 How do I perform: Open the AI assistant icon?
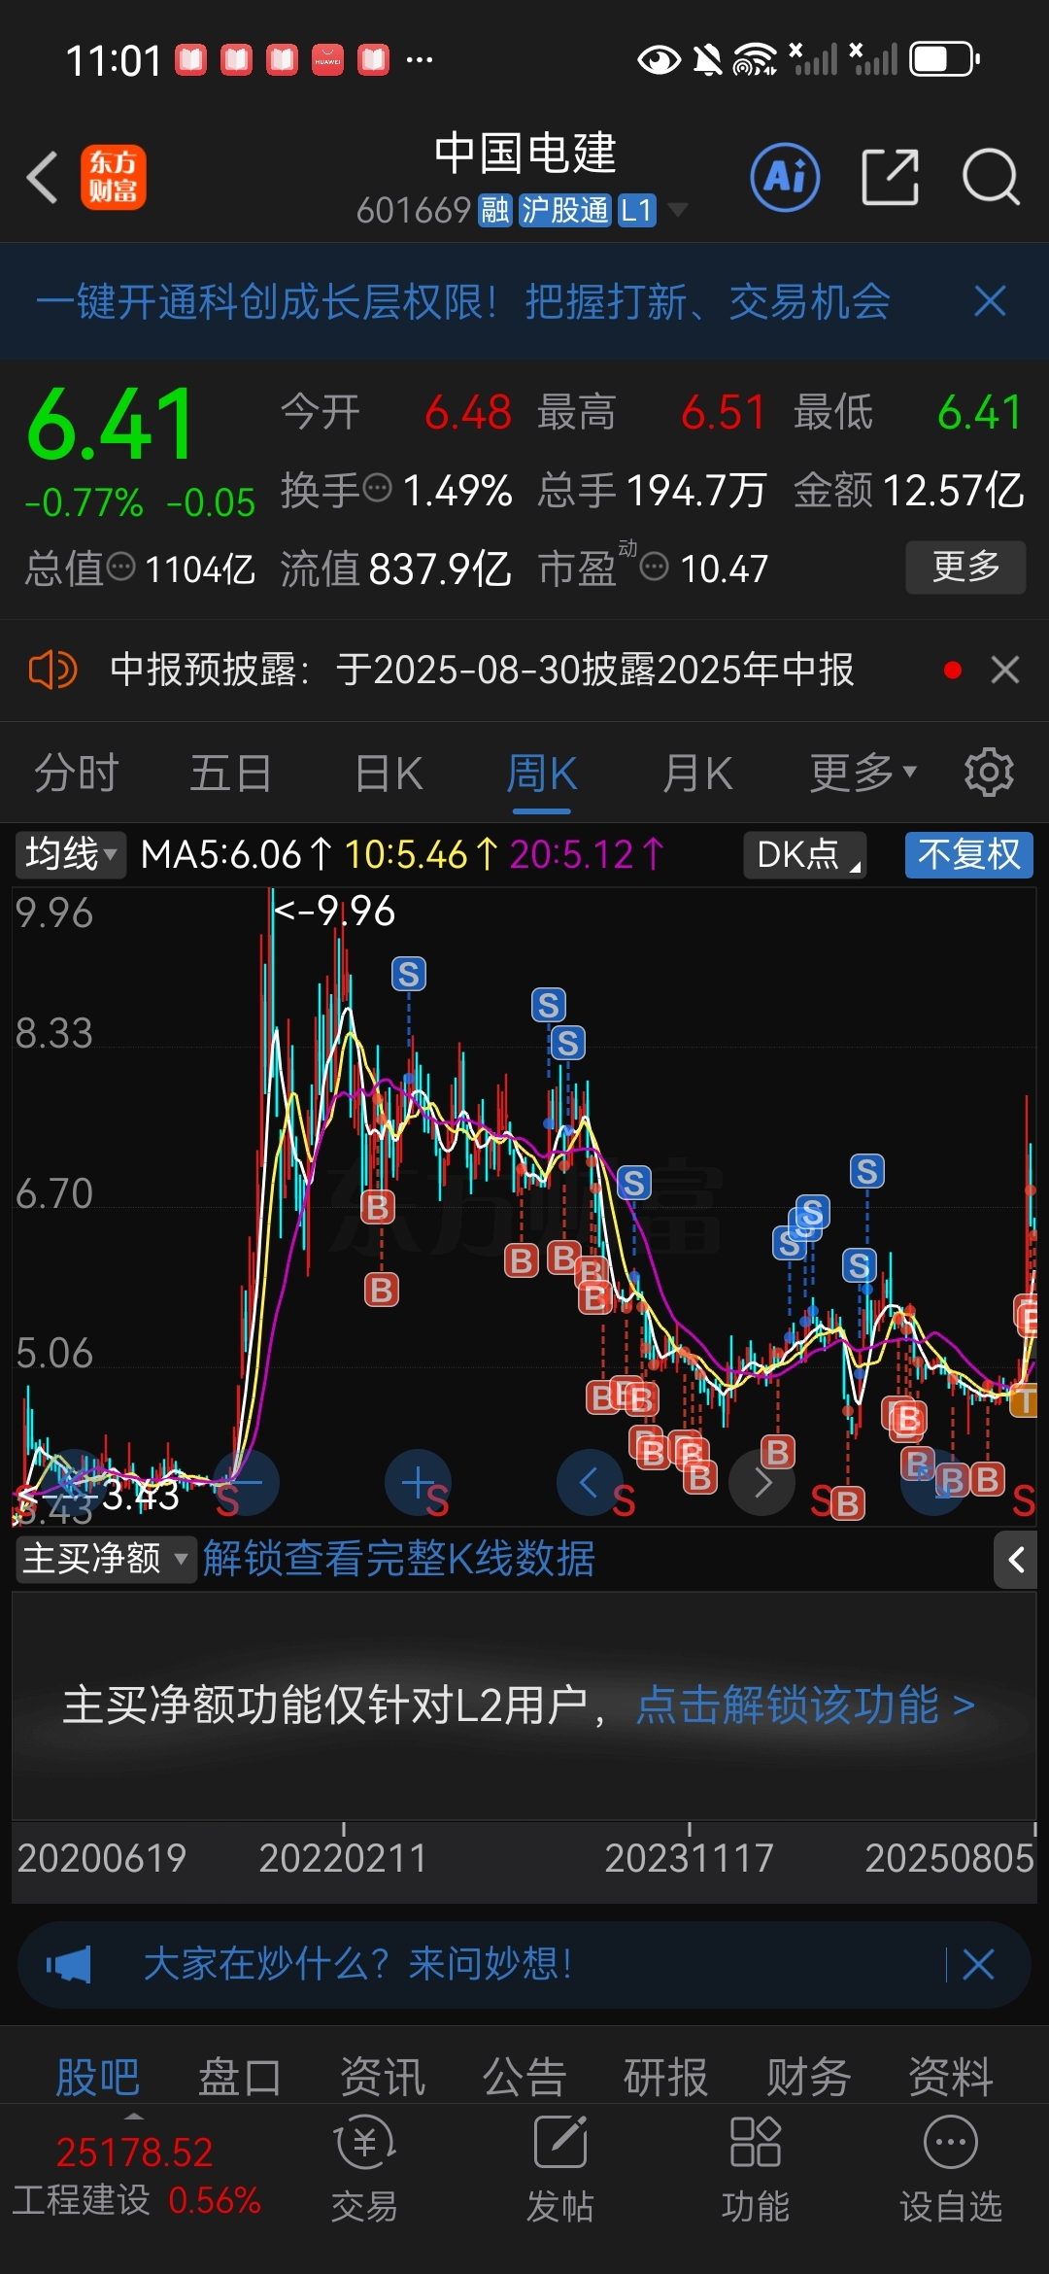click(785, 177)
